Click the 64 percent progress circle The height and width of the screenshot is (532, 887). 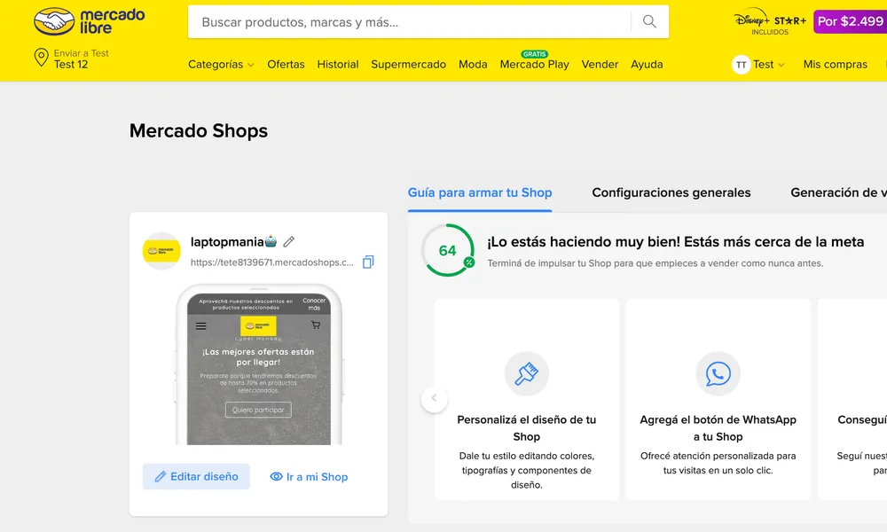pyautogui.click(x=447, y=250)
